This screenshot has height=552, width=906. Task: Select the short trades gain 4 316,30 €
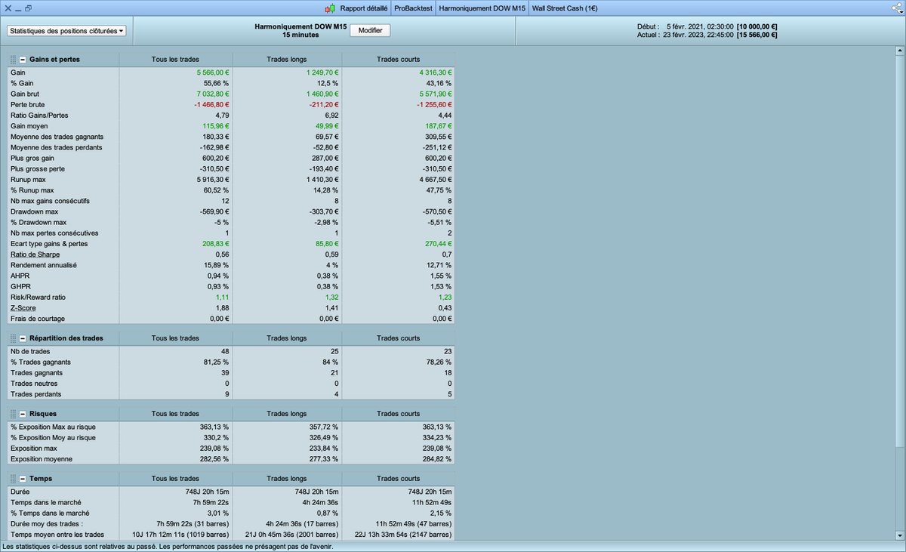[x=435, y=72]
